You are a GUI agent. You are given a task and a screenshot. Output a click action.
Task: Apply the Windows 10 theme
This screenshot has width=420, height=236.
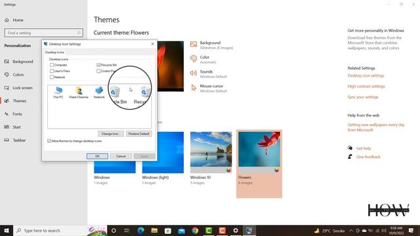pyautogui.click(x=211, y=152)
